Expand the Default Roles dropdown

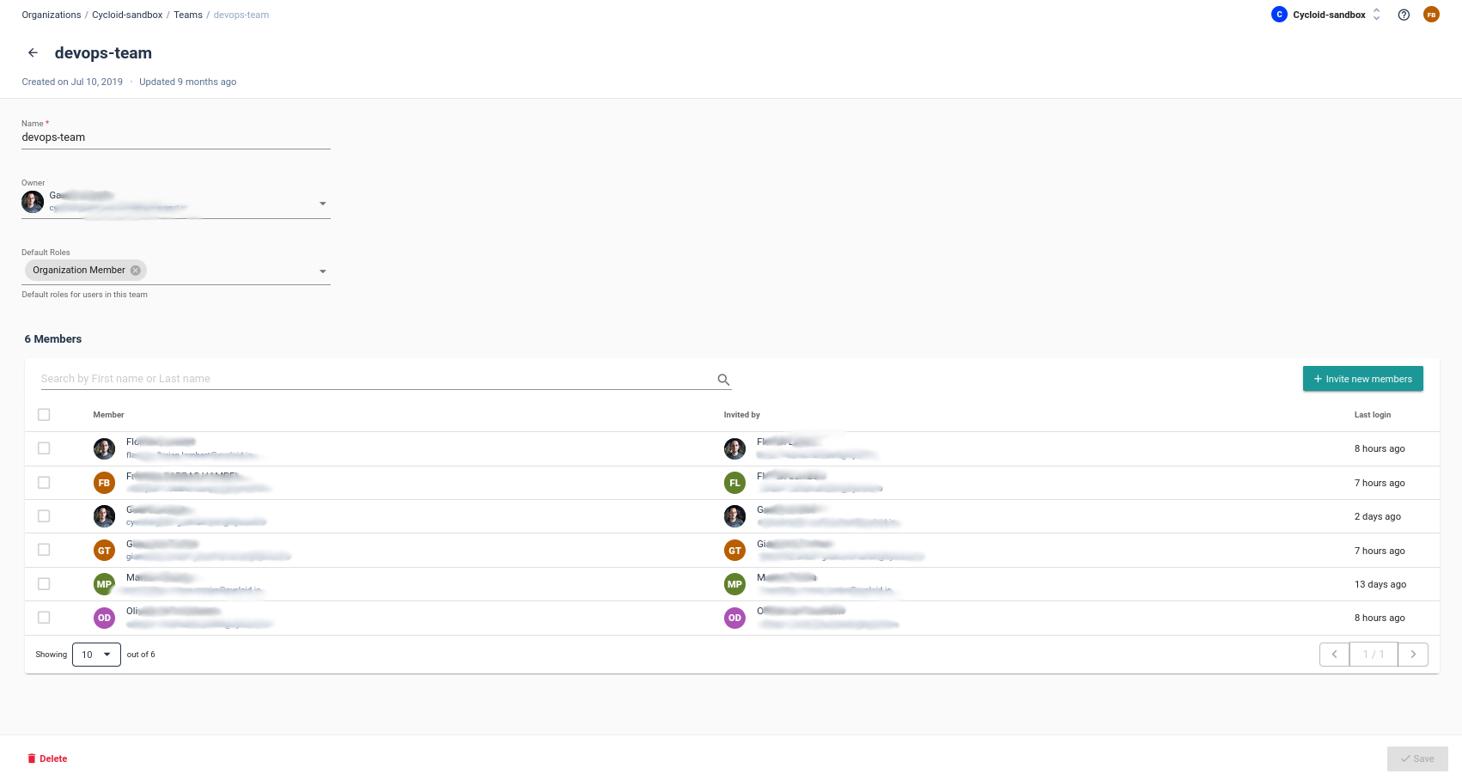coord(323,271)
